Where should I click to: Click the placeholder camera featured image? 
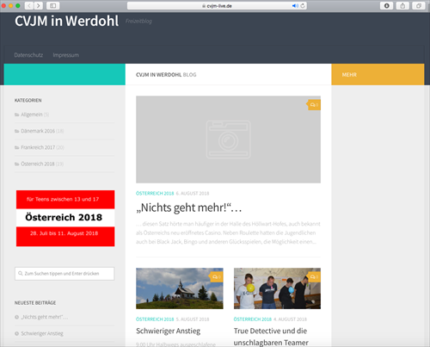[228, 139]
